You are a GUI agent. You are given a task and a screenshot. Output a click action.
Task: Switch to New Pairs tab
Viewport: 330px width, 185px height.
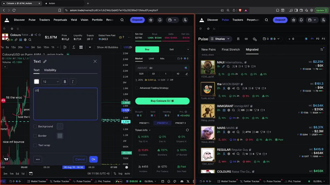[209, 49]
